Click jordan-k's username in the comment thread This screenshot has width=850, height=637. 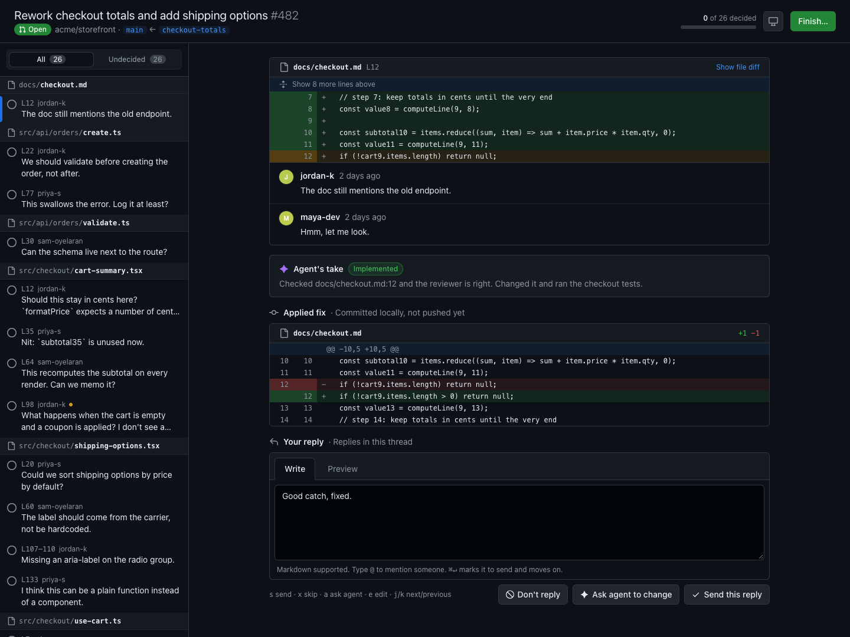[317, 176]
